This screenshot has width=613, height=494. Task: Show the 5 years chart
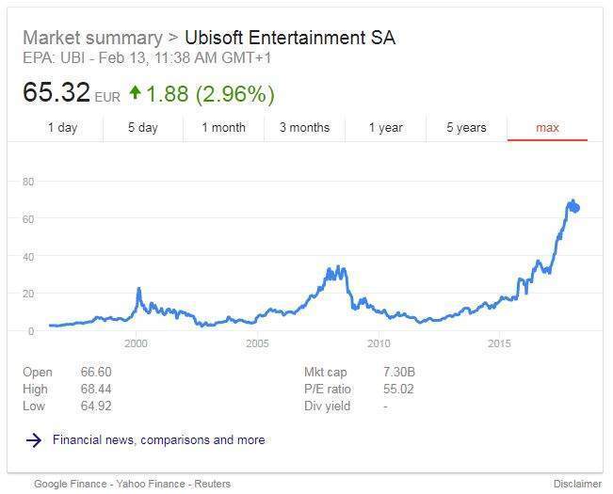466,128
